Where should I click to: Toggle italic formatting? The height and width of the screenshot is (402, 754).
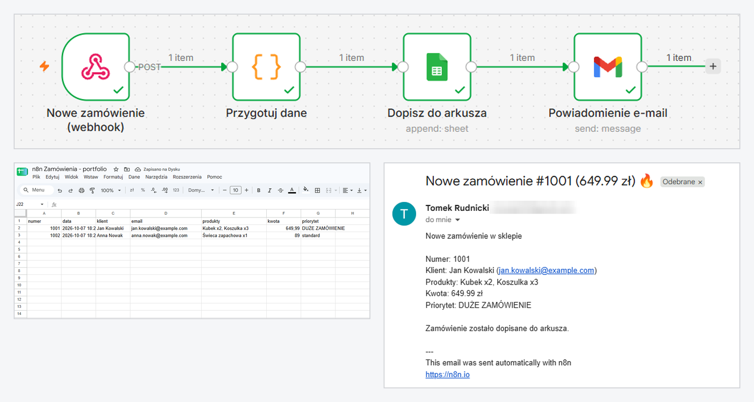pyautogui.click(x=270, y=190)
